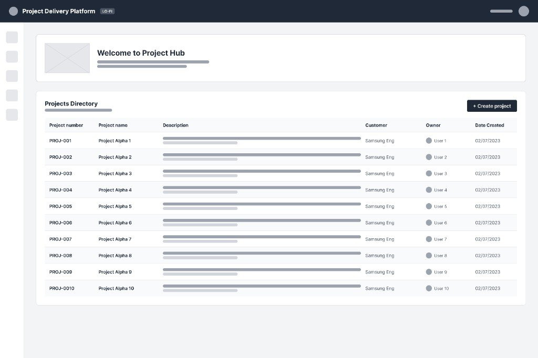Open Project Alpha 2 name
The height and width of the screenshot is (358, 538).
coord(115,157)
